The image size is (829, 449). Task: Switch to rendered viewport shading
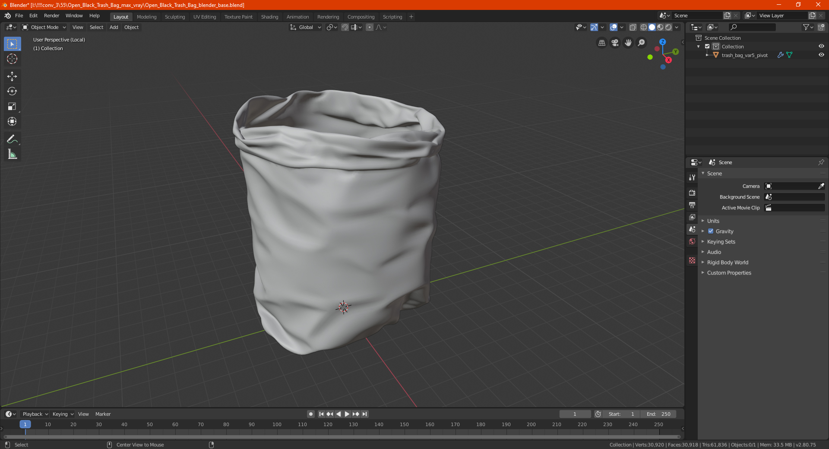(668, 27)
